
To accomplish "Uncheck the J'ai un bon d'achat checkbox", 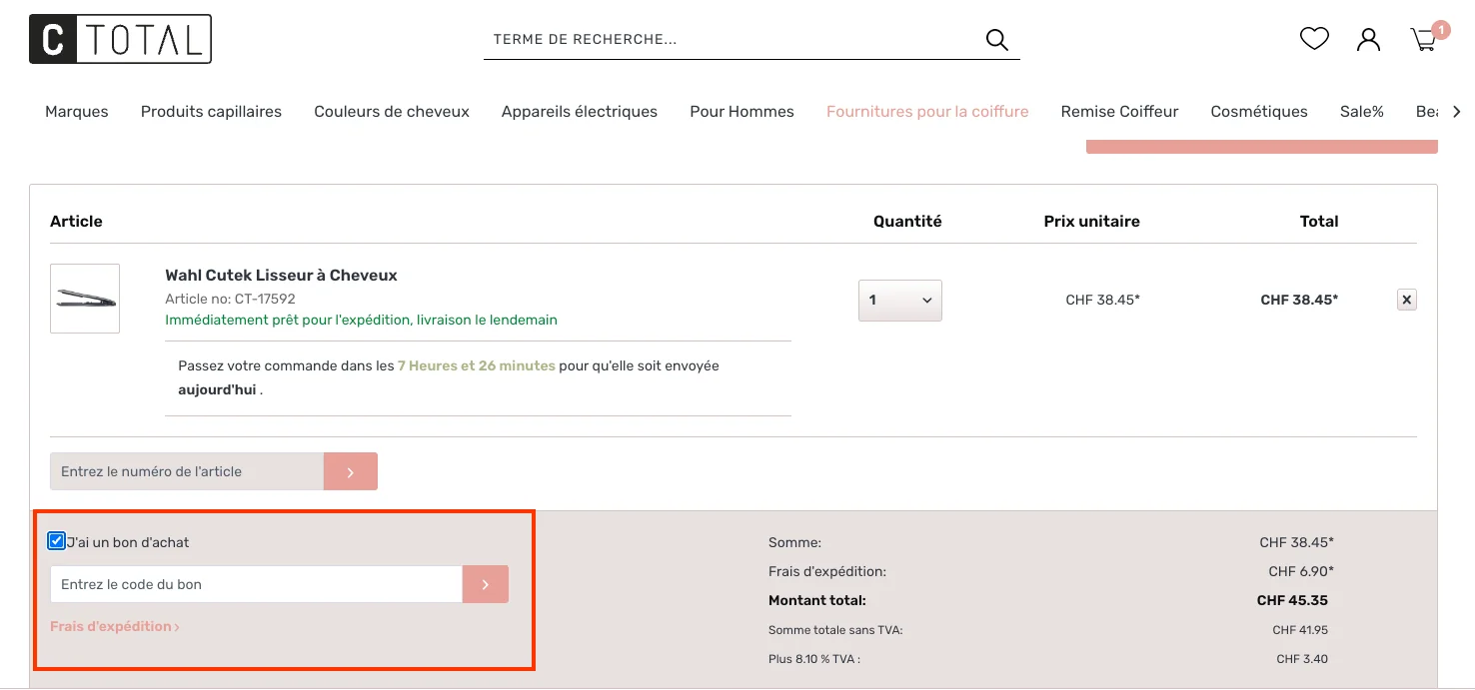I will tap(56, 540).
